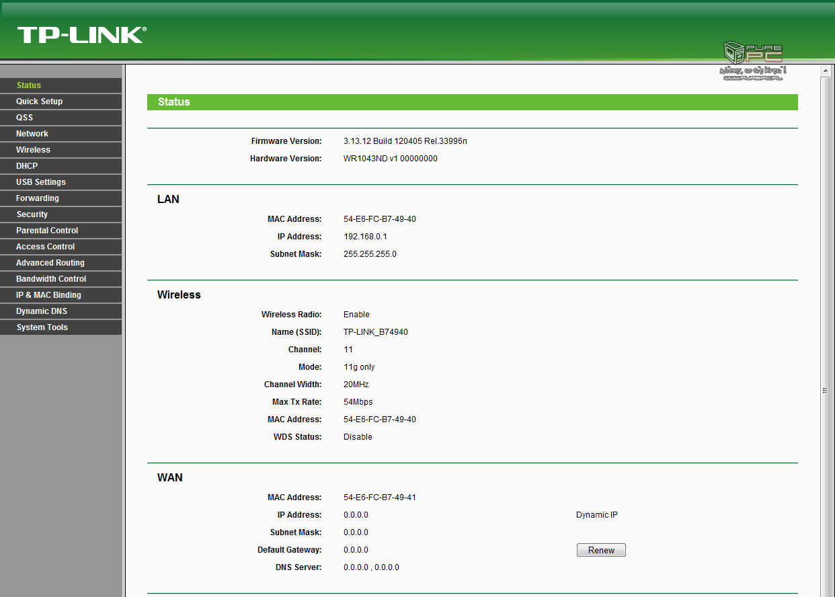This screenshot has width=835, height=597.
Task: Open the Advanced Routing menu
Action: pos(50,263)
